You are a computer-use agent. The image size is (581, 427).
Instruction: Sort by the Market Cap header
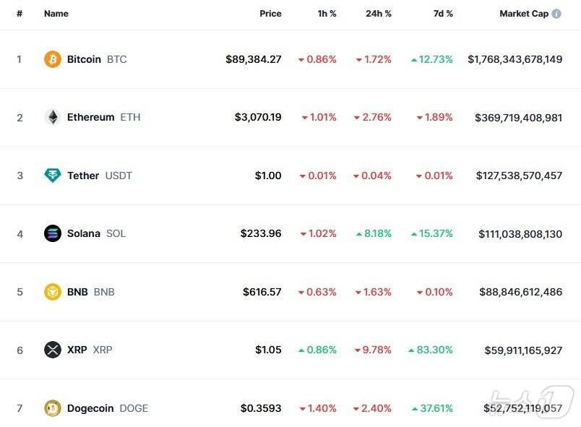tap(523, 14)
